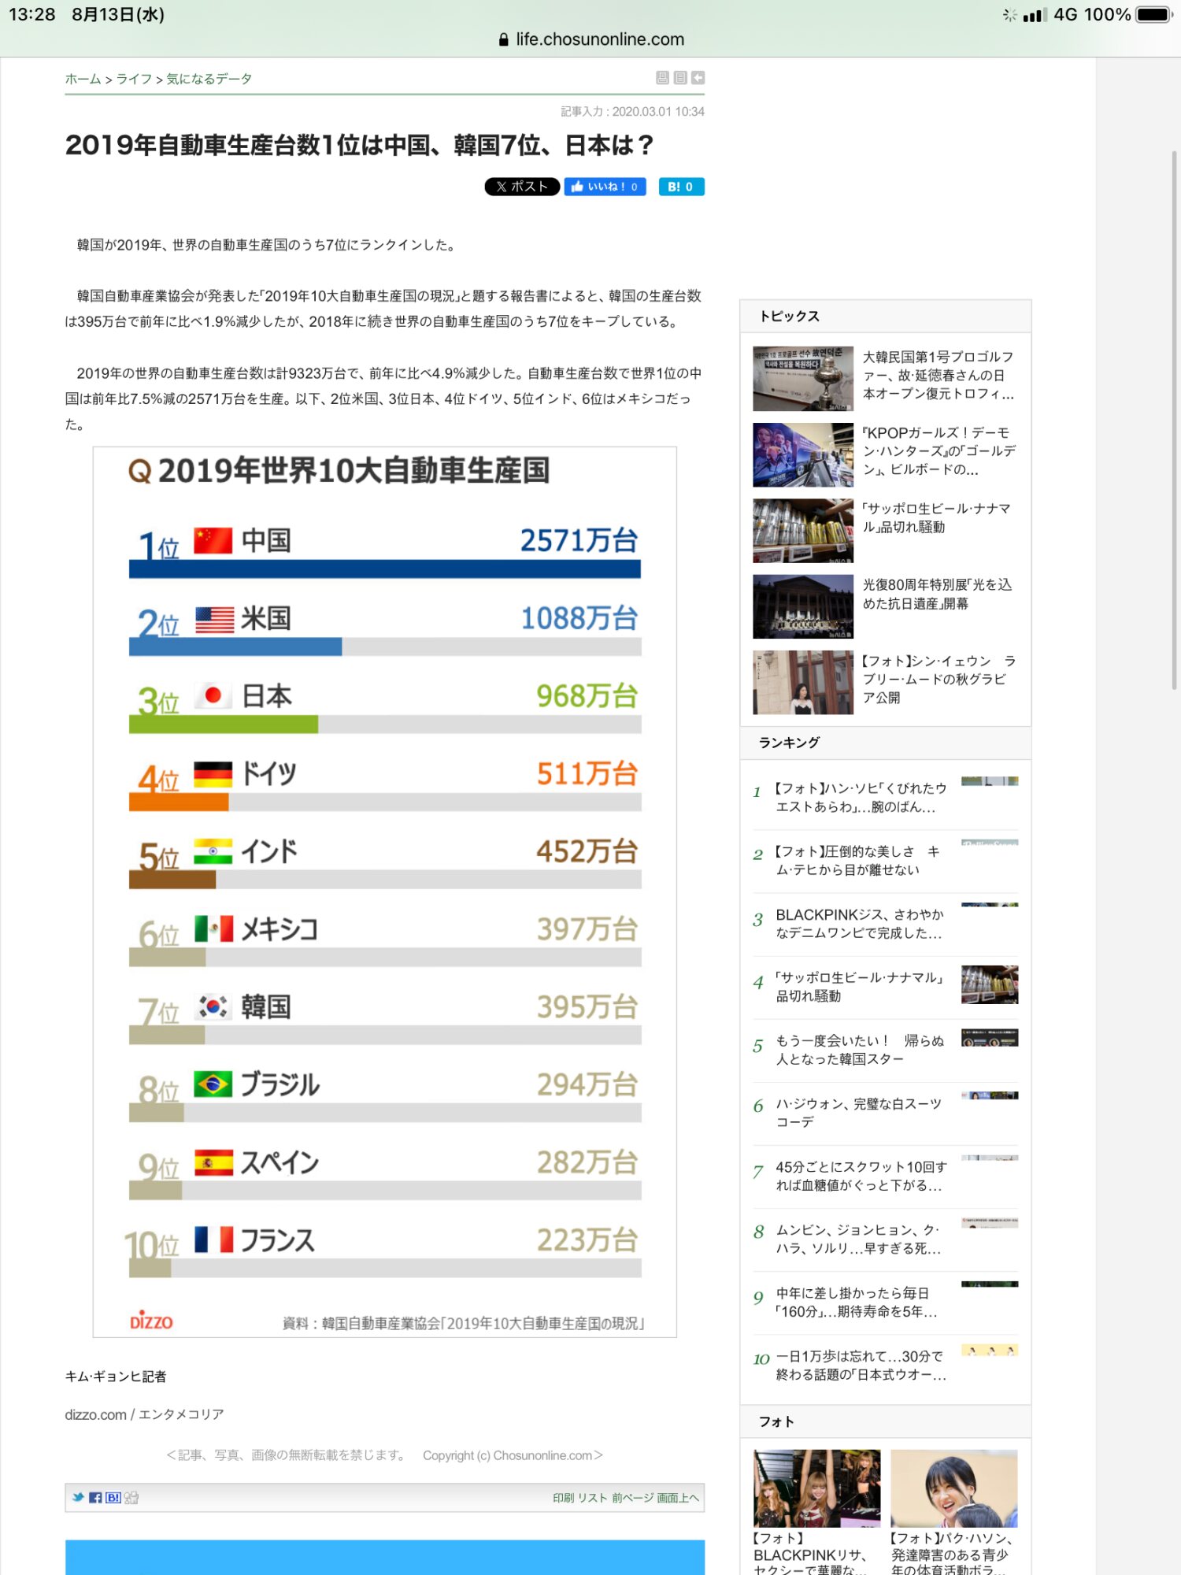
Task: Open the パク・ハソン photo thumbnail
Action: click(954, 1488)
